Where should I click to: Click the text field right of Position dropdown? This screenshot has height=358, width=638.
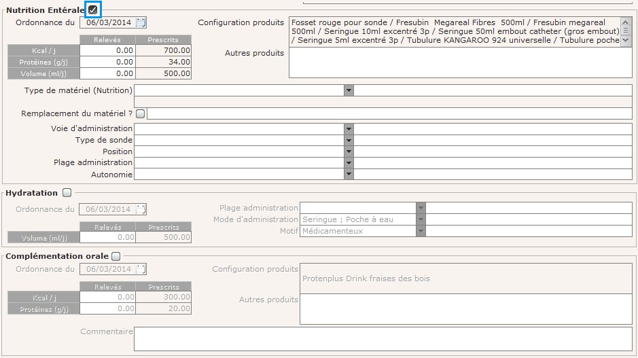point(493,151)
